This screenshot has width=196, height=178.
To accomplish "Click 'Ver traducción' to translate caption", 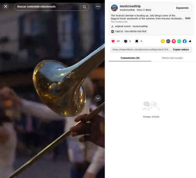I will (x=119, y=22).
